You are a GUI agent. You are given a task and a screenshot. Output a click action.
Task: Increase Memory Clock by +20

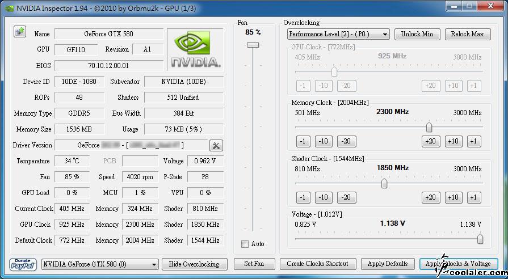(x=430, y=141)
